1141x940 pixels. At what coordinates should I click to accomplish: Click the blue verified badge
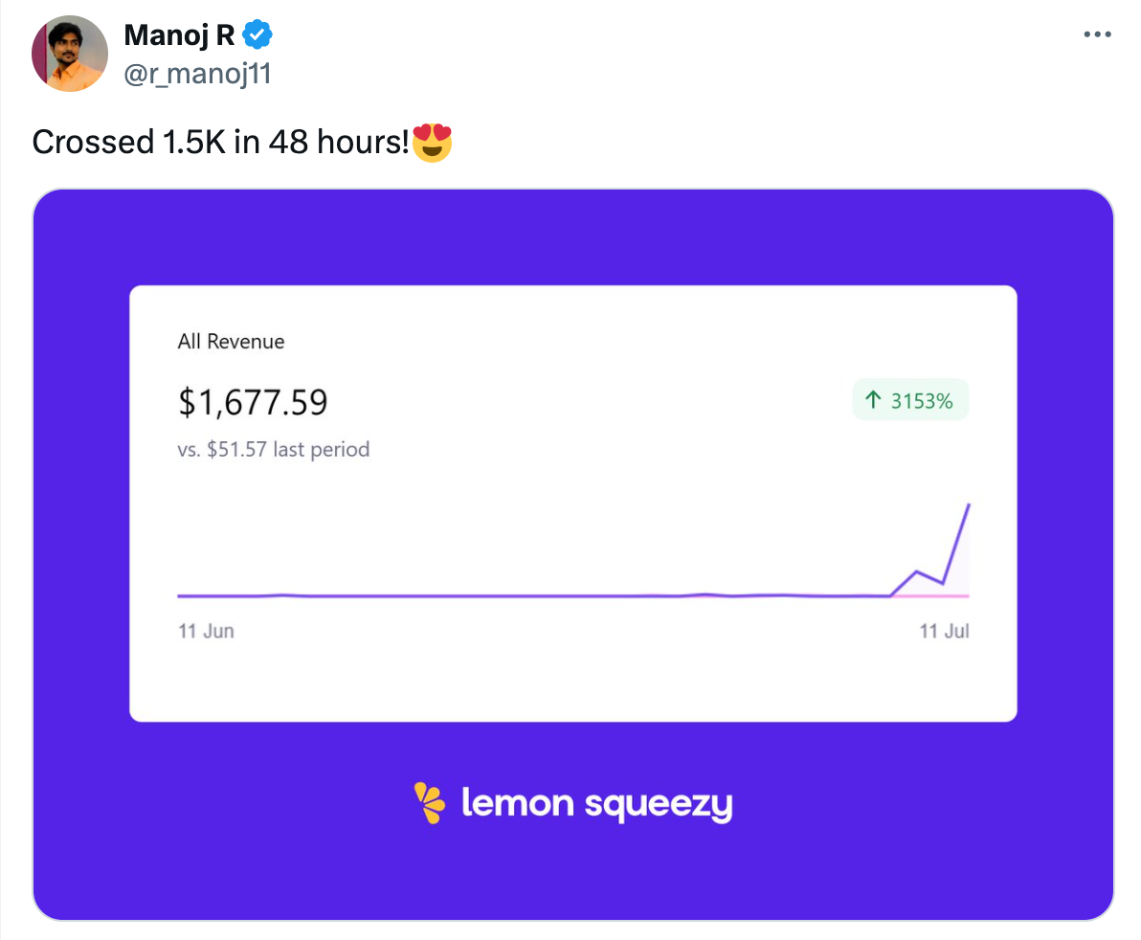point(257,35)
